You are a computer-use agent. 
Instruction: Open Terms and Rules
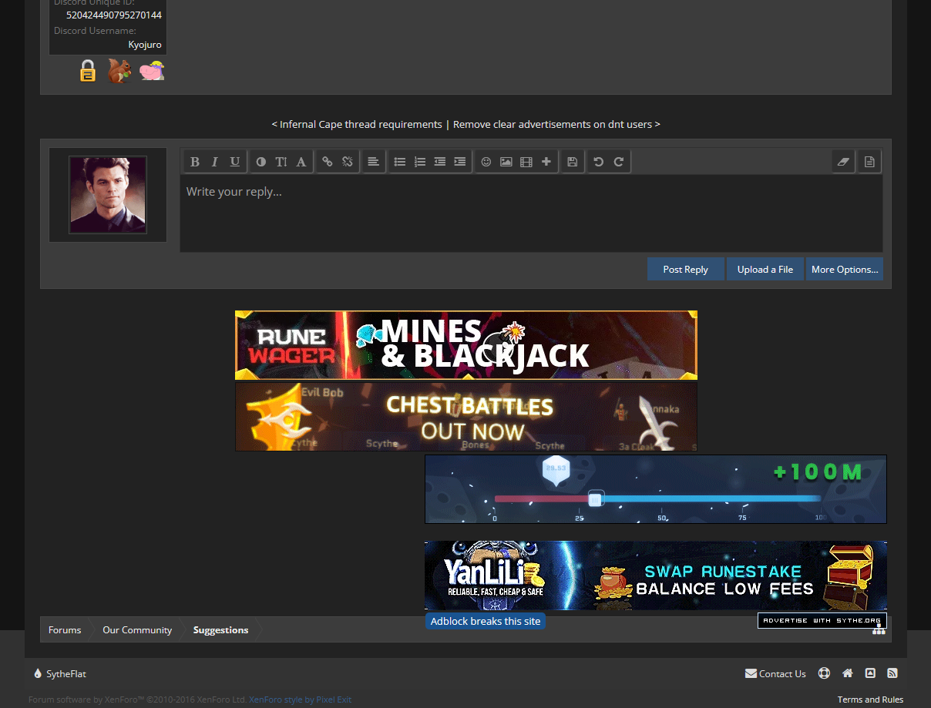point(870,700)
